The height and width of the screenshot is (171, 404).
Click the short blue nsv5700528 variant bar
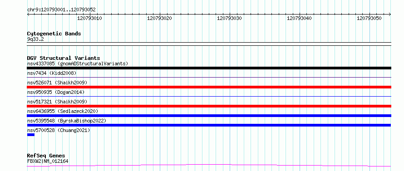[31, 135]
